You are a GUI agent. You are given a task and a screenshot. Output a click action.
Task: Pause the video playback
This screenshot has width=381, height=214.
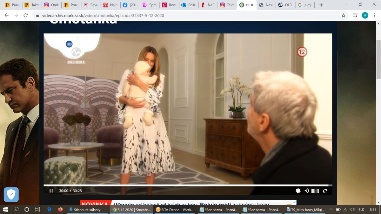[51, 191]
